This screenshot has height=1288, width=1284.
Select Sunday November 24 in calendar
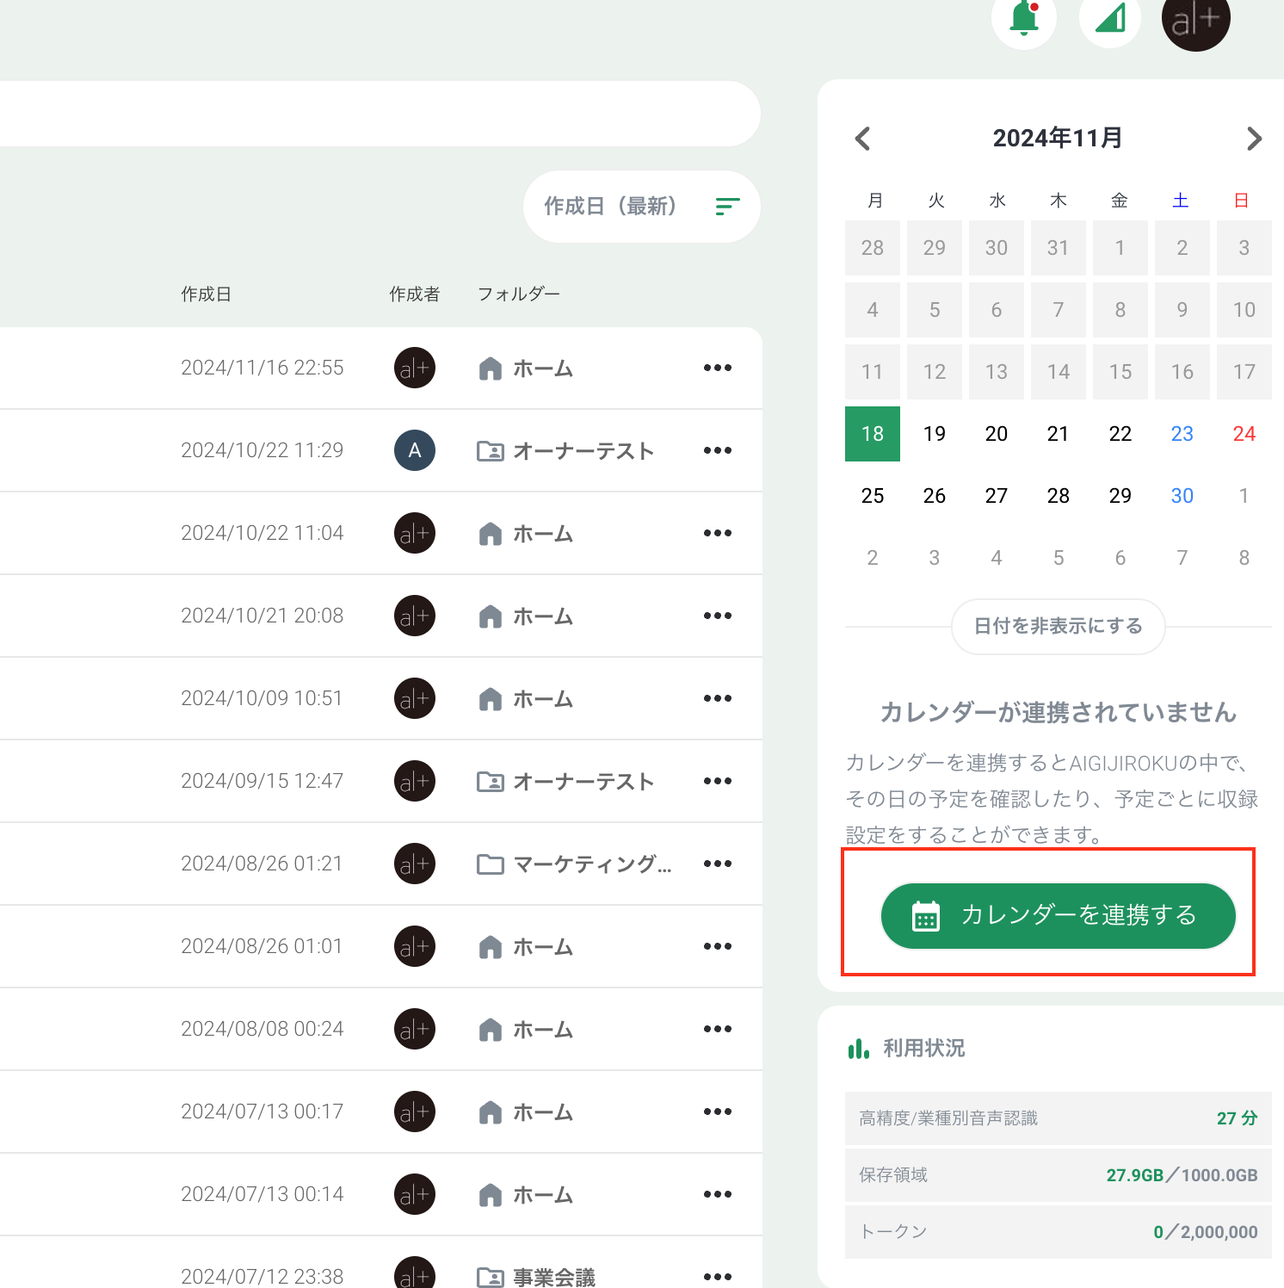(1244, 434)
